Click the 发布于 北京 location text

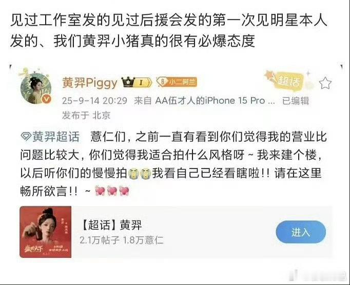coord(86,116)
